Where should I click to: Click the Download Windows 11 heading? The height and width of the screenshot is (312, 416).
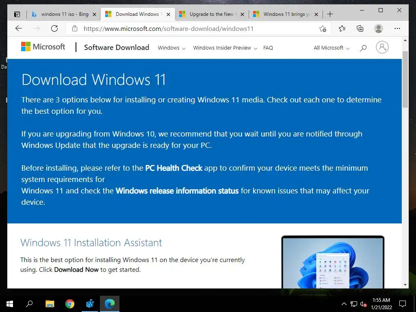pyautogui.click(x=94, y=79)
